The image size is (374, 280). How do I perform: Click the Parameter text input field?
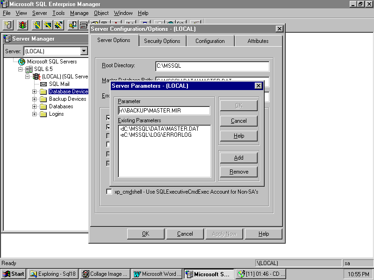[x=164, y=111]
